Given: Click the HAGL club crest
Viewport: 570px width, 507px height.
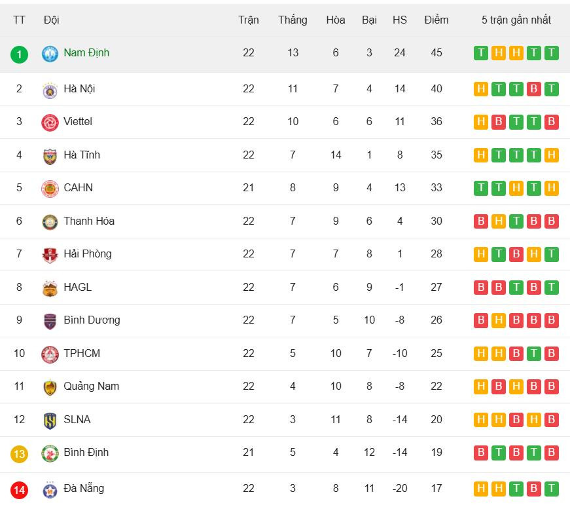Looking at the screenshot, I should [x=50, y=288].
